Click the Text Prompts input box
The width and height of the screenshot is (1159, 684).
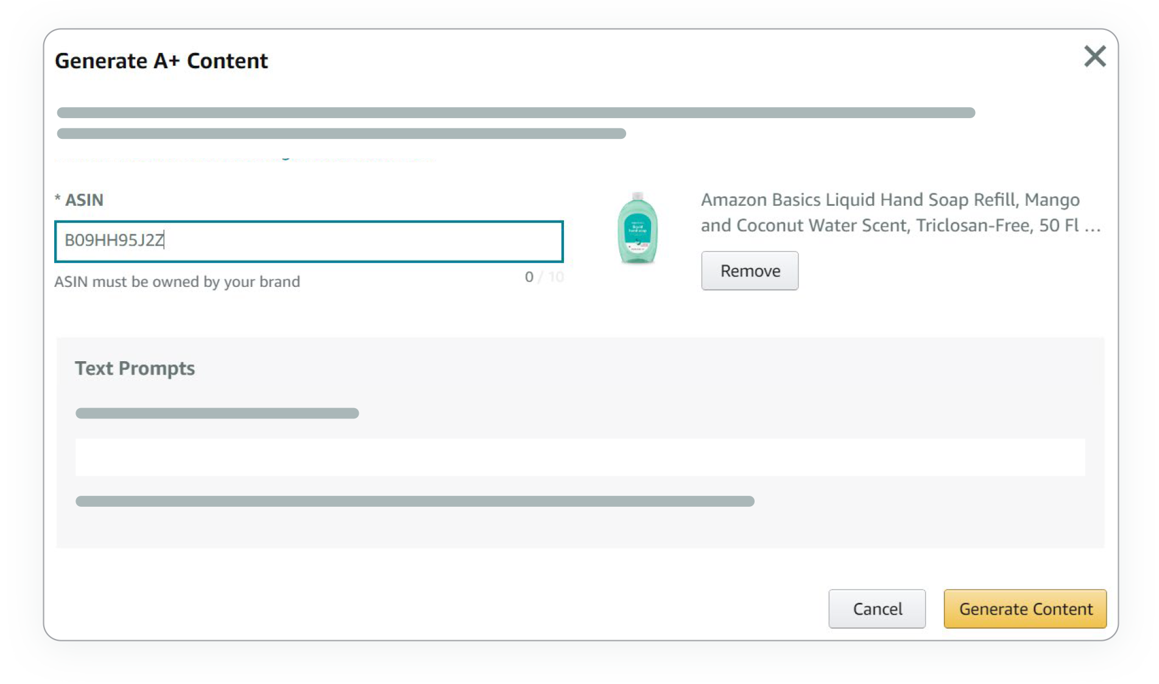click(580, 457)
